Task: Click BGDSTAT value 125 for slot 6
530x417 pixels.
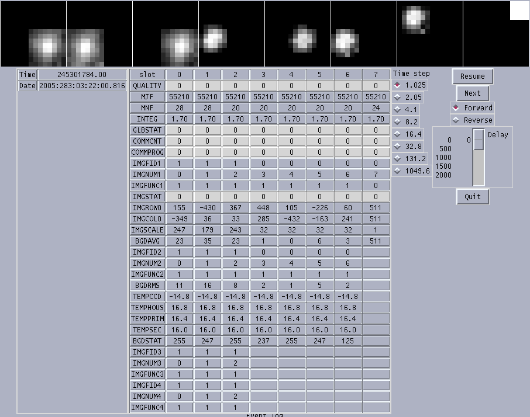Action: (348, 341)
